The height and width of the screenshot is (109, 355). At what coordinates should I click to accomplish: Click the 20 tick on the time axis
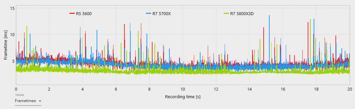[350, 89]
